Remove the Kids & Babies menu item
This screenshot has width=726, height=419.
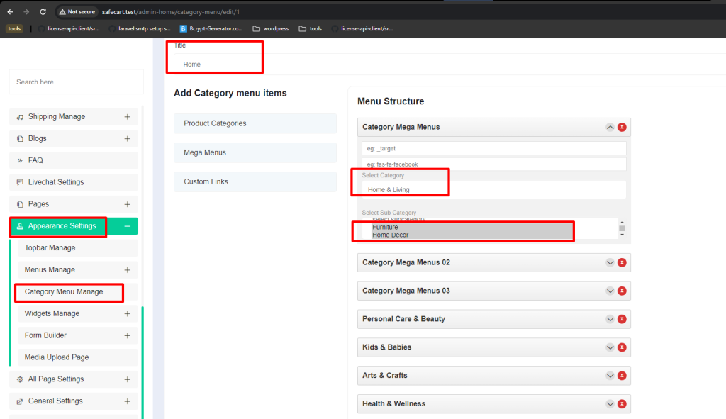point(622,347)
